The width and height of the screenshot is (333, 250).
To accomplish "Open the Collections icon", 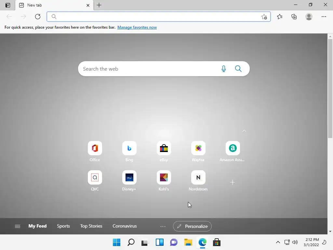I will tap(294, 17).
